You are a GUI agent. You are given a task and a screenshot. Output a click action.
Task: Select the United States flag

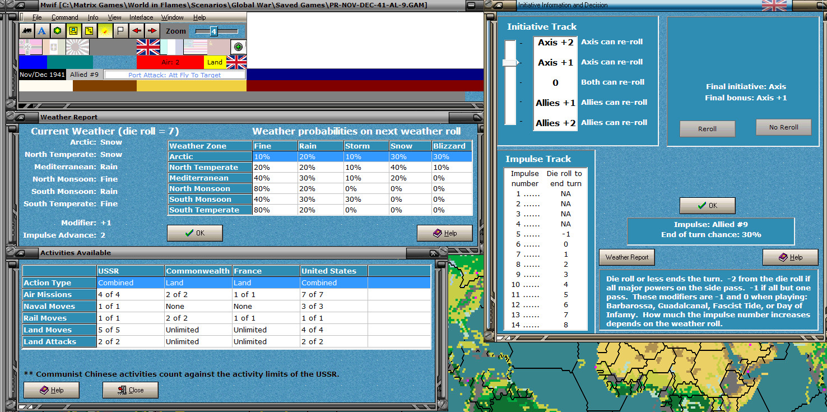(x=195, y=47)
